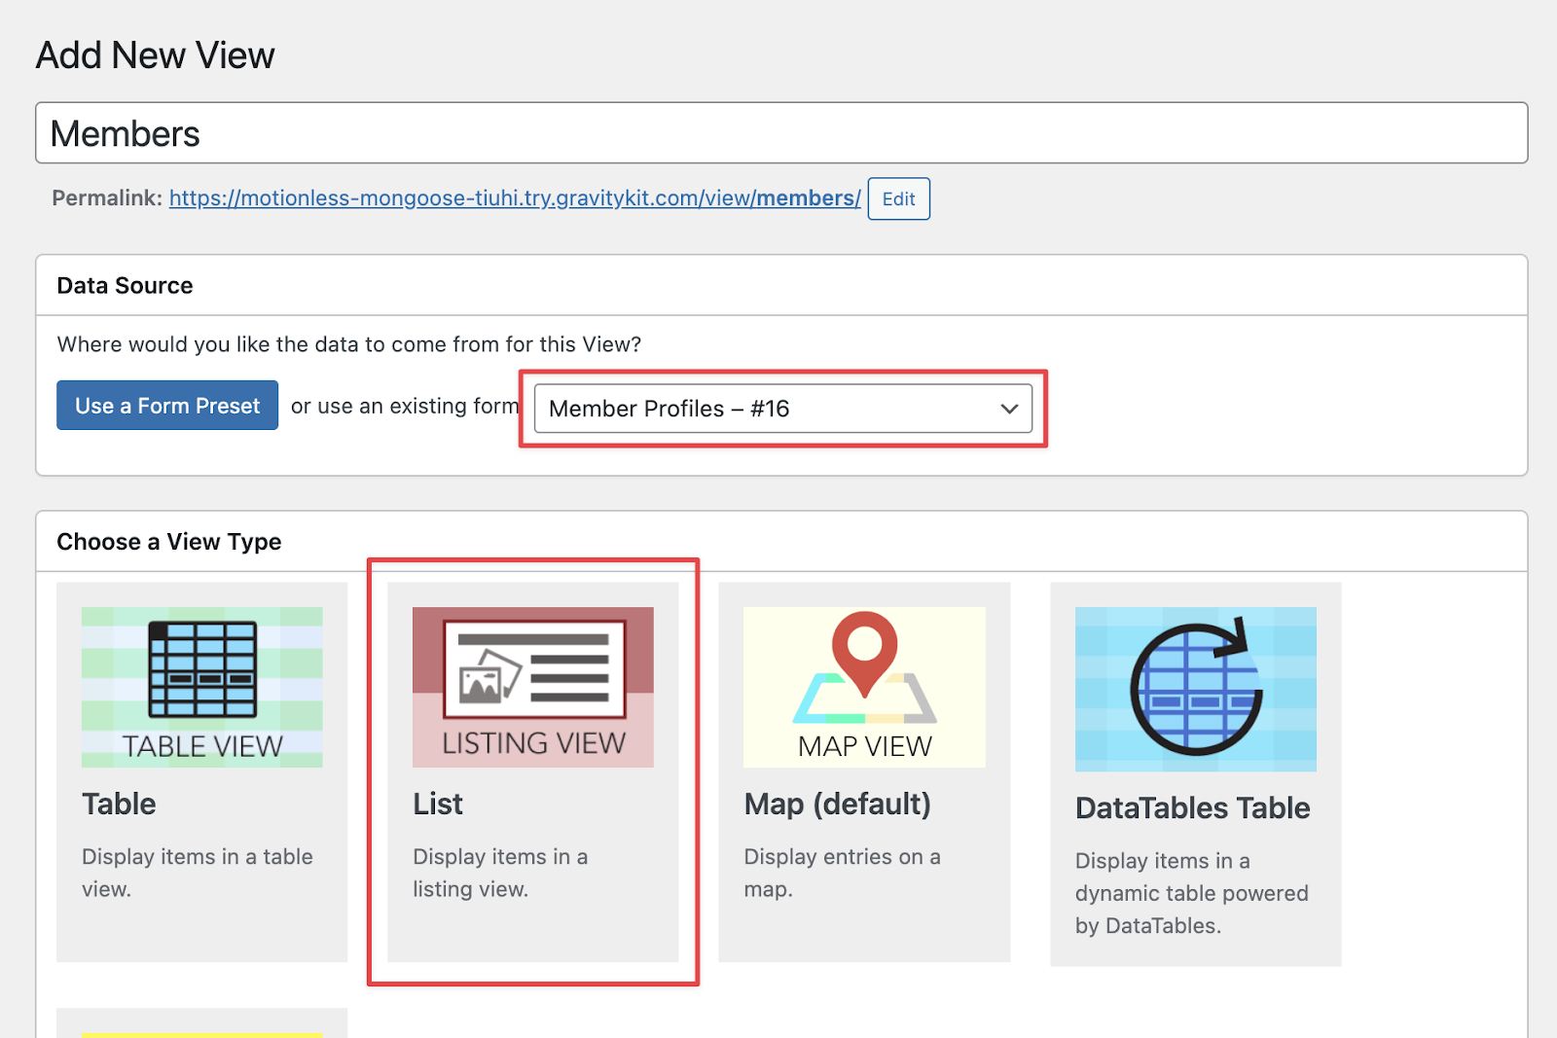This screenshot has width=1557, height=1038.
Task: Click "or use an existing form" text
Action: (x=405, y=406)
